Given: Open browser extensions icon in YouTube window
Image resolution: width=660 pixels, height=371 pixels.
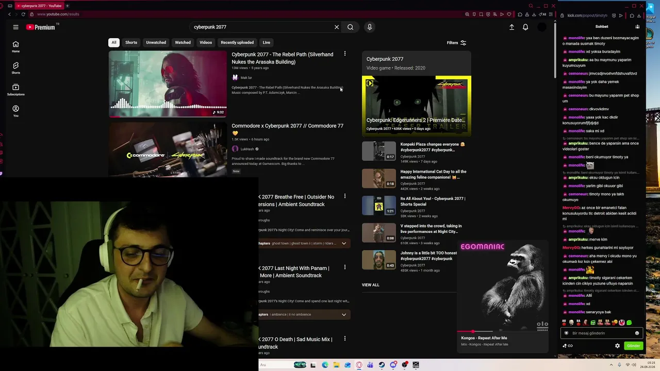Looking at the screenshot, I should click(x=520, y=14).
